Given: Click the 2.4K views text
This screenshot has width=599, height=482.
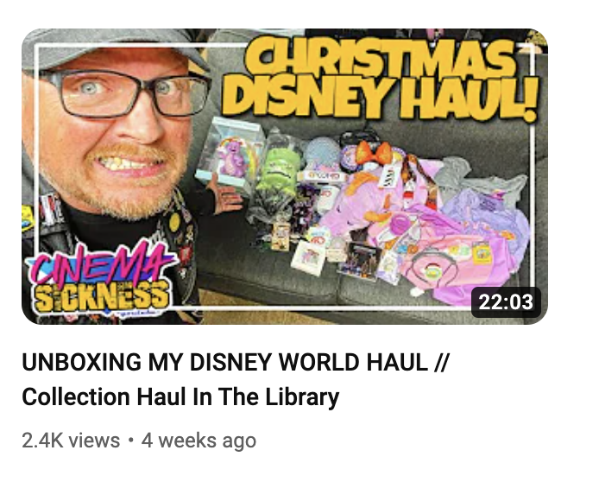Looking at the screenshot, I should click(71, 441).
